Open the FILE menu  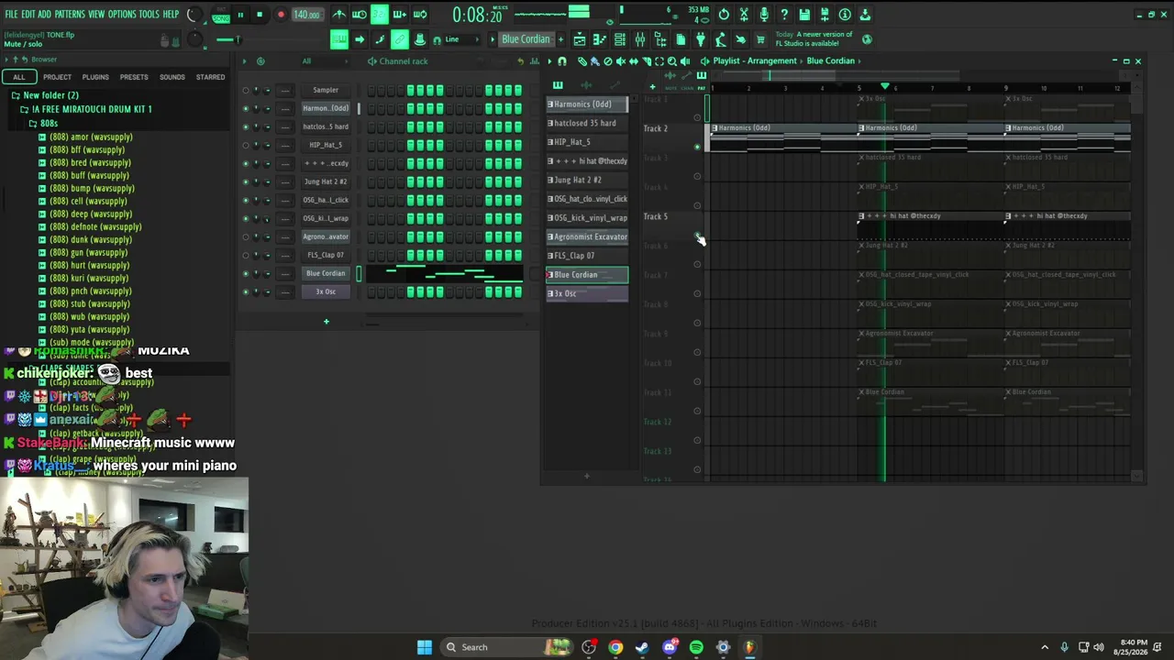pos(11,15)
